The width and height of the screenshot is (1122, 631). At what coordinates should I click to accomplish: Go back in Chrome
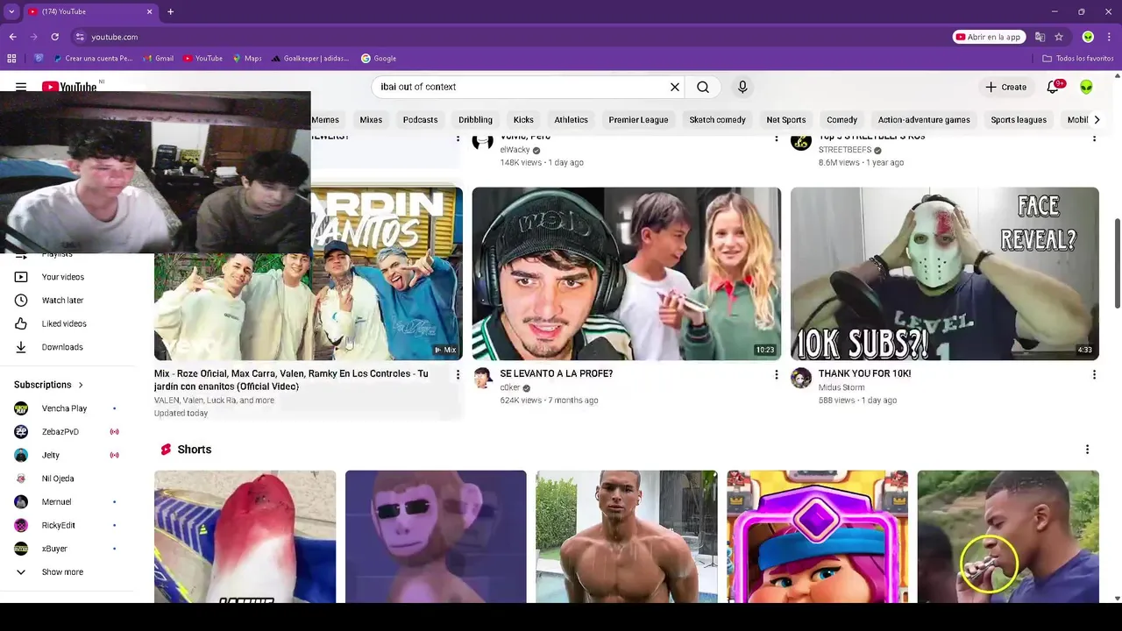point(12,37)
